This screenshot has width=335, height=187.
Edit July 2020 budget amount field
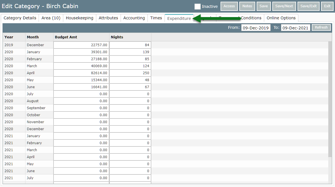tap(81, 94)
